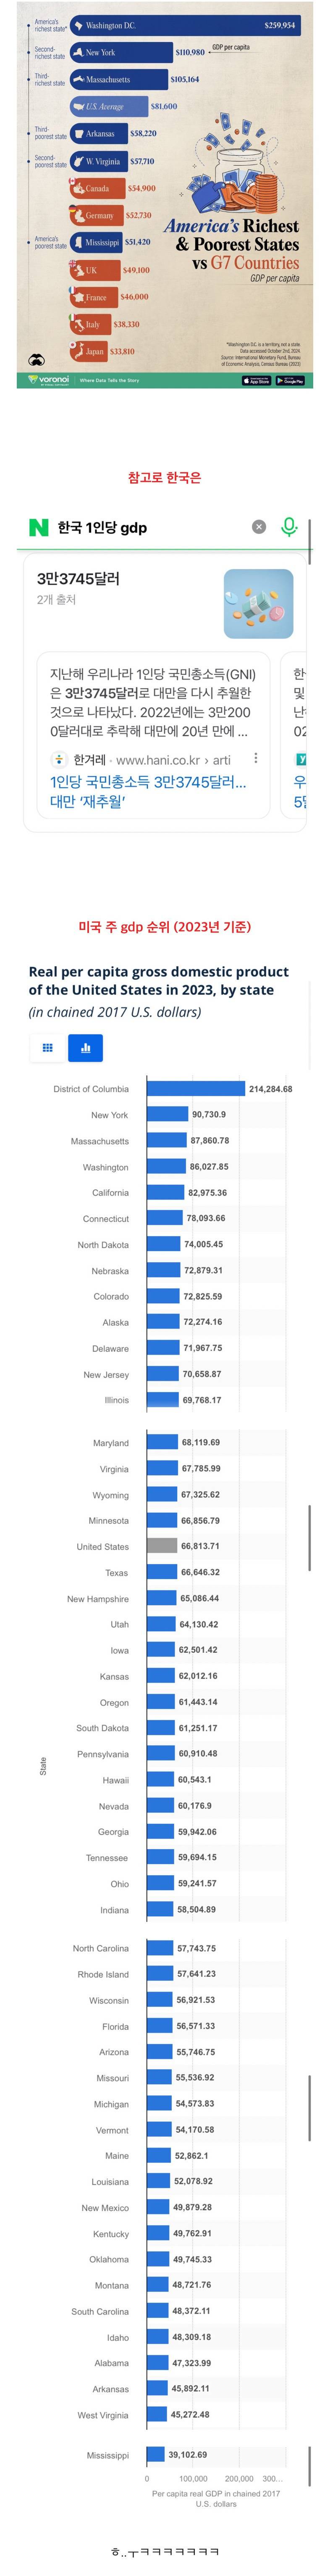Open the three-dot menu on Hani result

[x=256, y=759]
